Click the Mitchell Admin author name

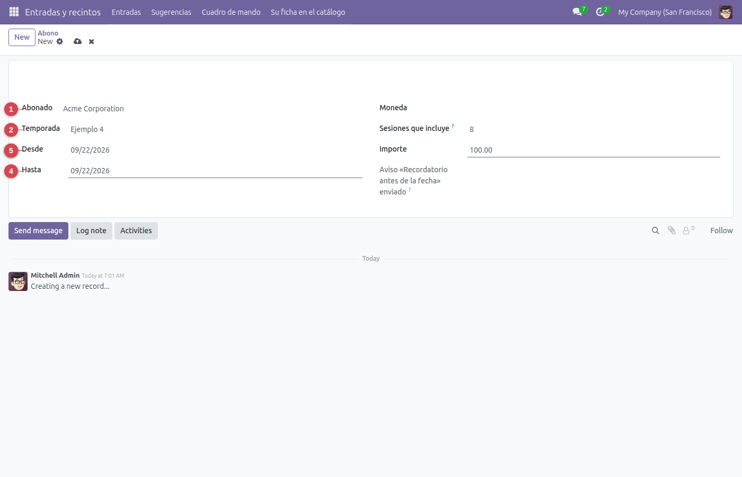[55, 275]
